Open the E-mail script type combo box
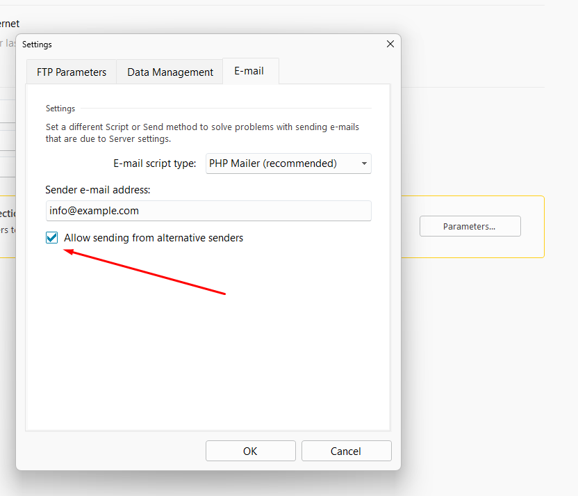The height and width of the screenshot is (496, 578). tap(288, 163)
